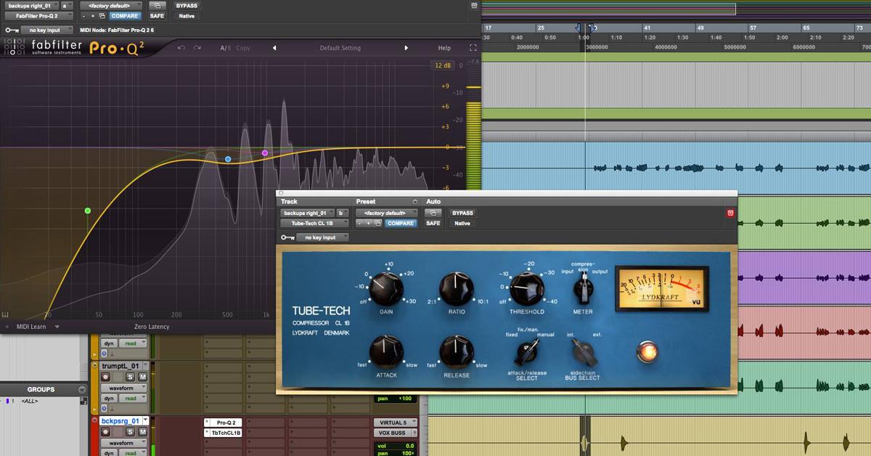Open 'no key input' dropdown in Pro-Q 2
The width and height of the screenshot is (871, 456).
[x=46, y=30]
